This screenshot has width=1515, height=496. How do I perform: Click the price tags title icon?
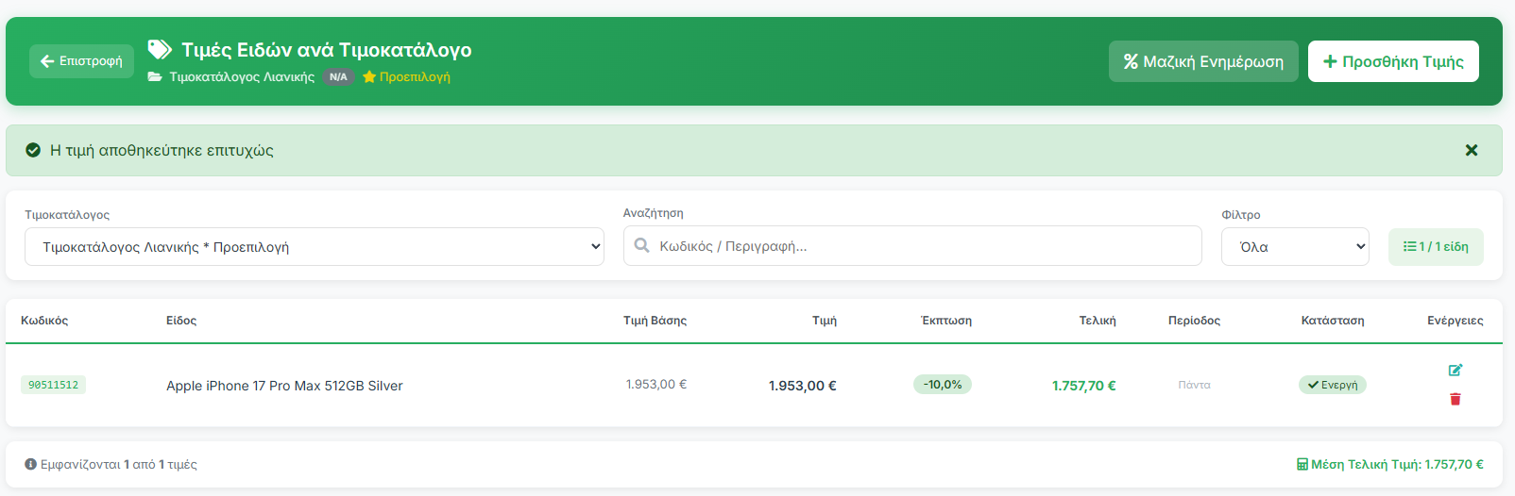160,49
